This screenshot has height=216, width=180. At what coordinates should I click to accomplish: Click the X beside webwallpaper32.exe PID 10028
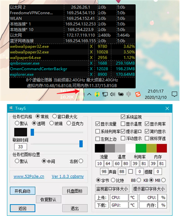point(91,52)
